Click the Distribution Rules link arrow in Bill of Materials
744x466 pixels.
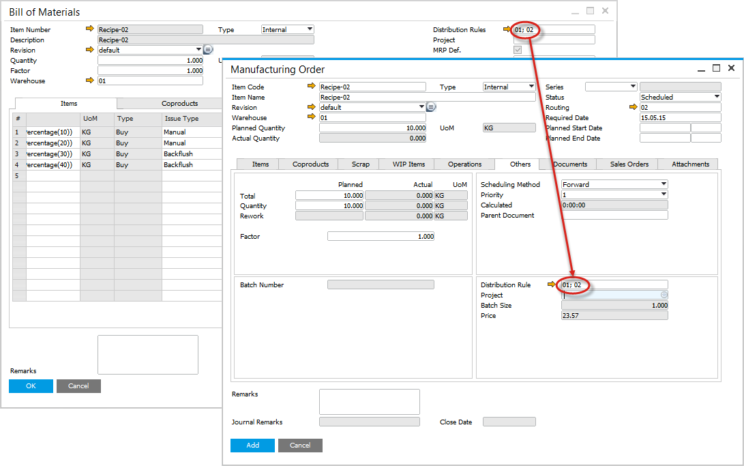click(507, 29)
